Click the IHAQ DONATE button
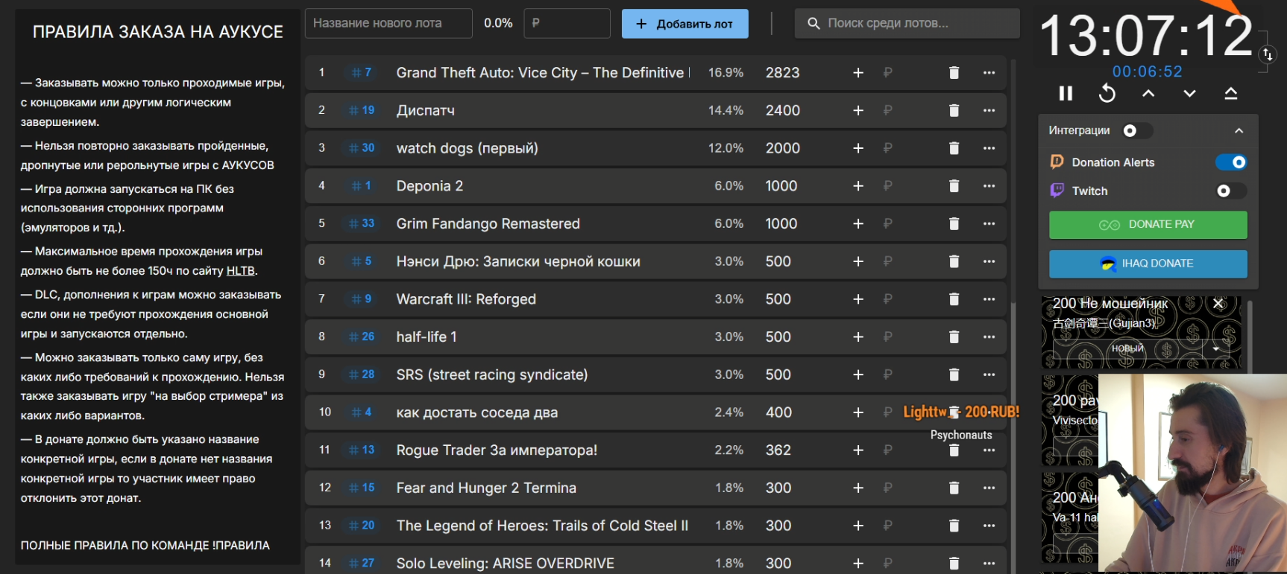Viewport: 1287px width, 574px height. (1148, 264)
